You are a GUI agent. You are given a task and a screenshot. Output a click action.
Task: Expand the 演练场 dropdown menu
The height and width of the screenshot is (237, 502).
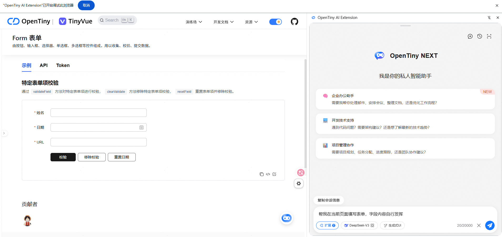194,22
